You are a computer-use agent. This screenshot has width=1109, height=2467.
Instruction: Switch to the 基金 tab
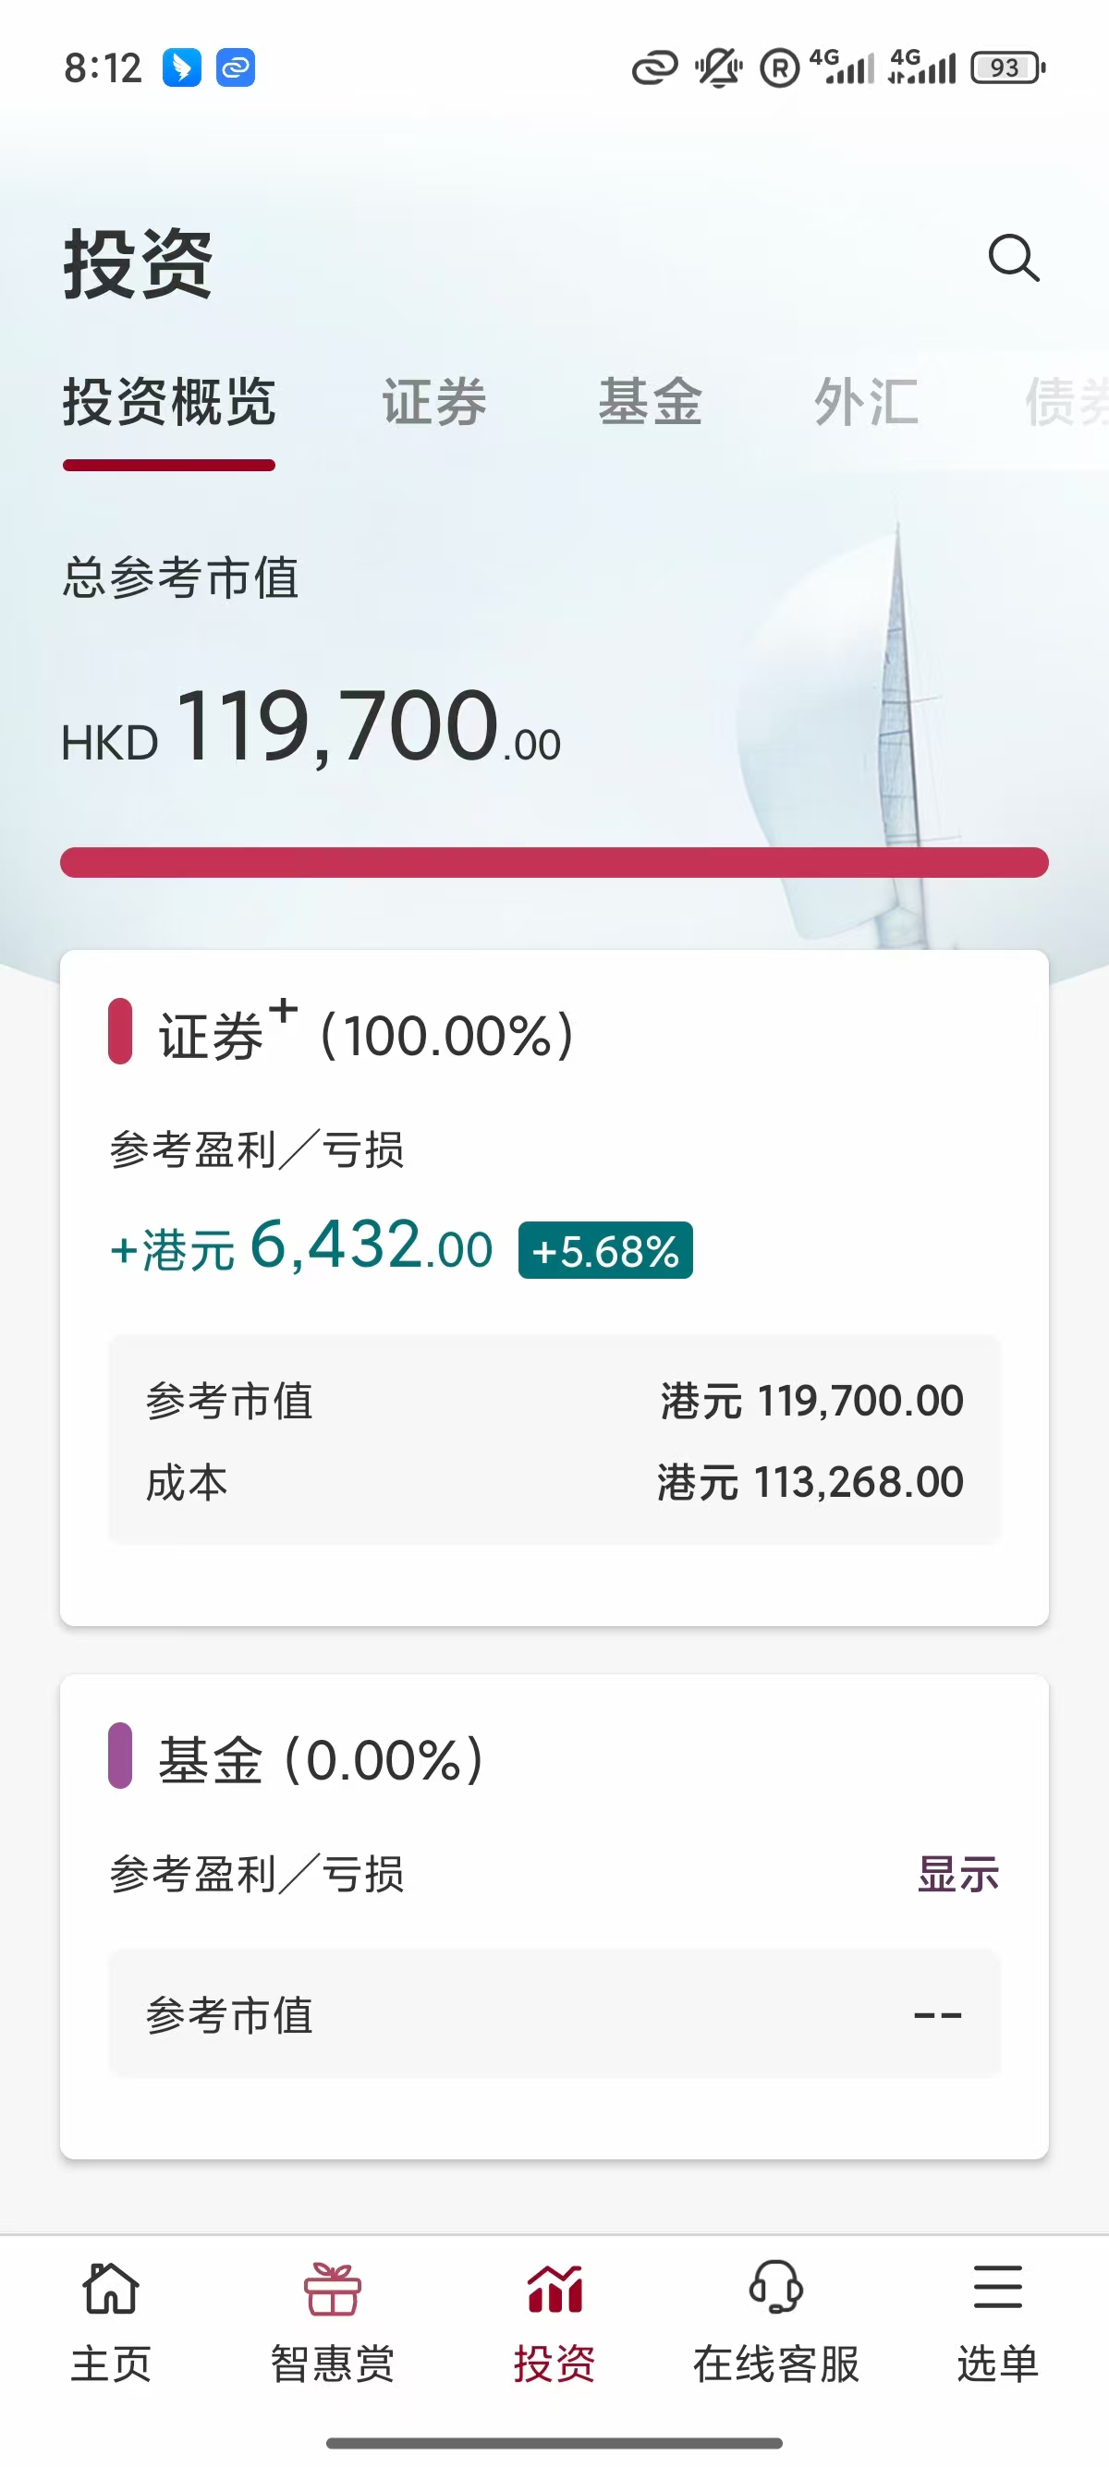click(x=652, y=402)
